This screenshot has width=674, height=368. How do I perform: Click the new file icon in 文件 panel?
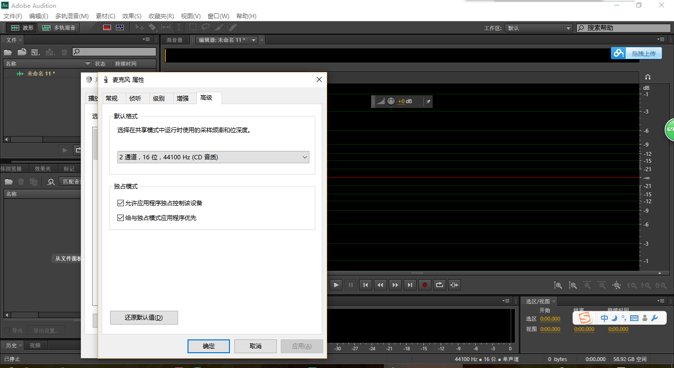coord(36,52)
